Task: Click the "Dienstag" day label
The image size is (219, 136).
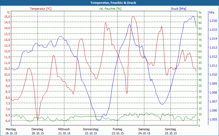Action: click(x=38, y=129)
